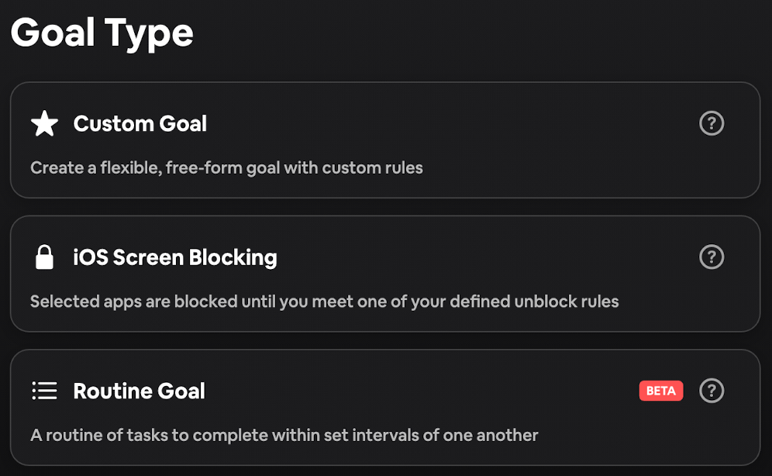Click the iOS Screen Blocking title text

point(175,257)
